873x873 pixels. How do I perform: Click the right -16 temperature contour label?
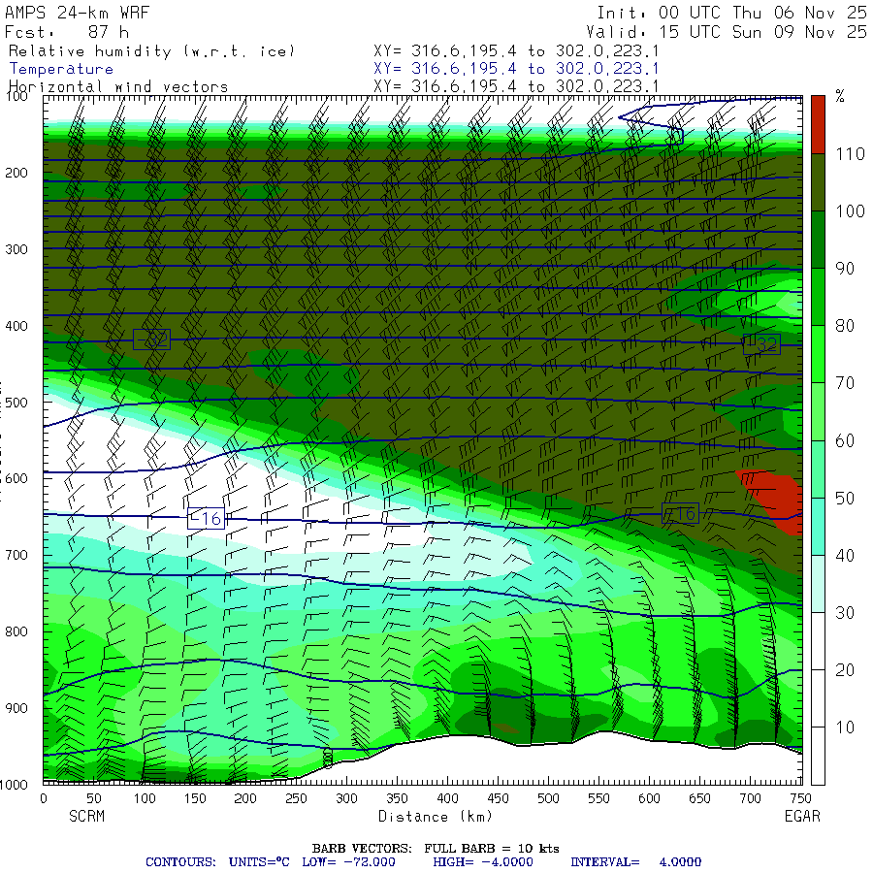[680, 513]
